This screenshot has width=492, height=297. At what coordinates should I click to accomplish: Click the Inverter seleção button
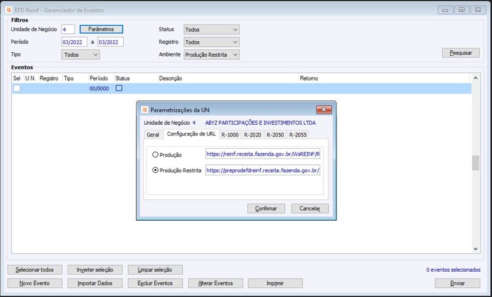[x=95, y=270]
